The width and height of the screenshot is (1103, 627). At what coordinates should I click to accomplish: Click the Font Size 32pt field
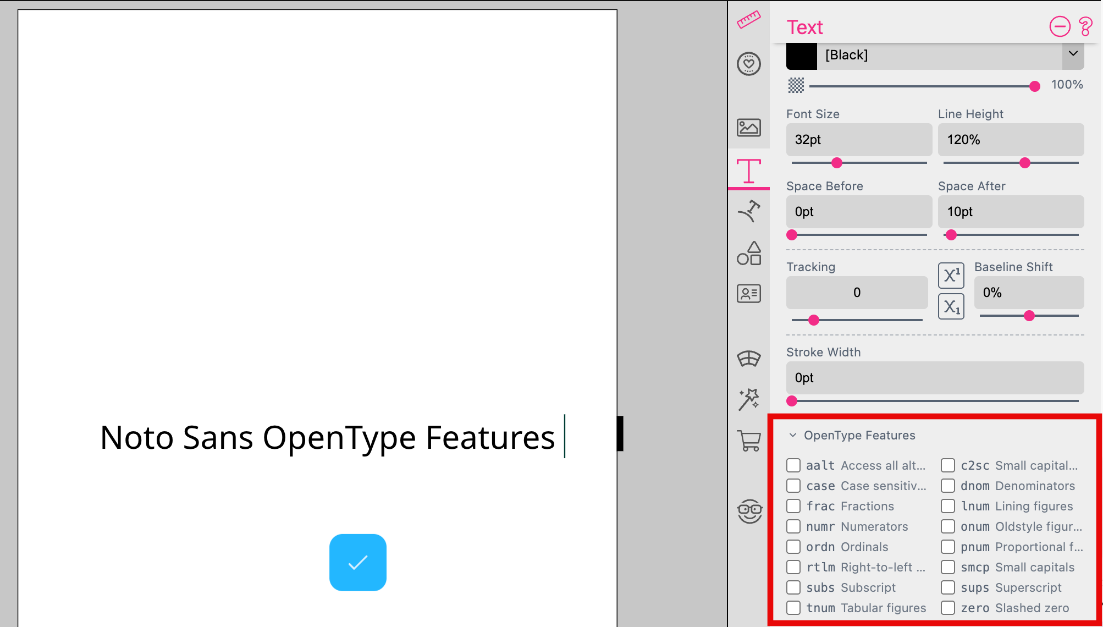pos(859,140)
